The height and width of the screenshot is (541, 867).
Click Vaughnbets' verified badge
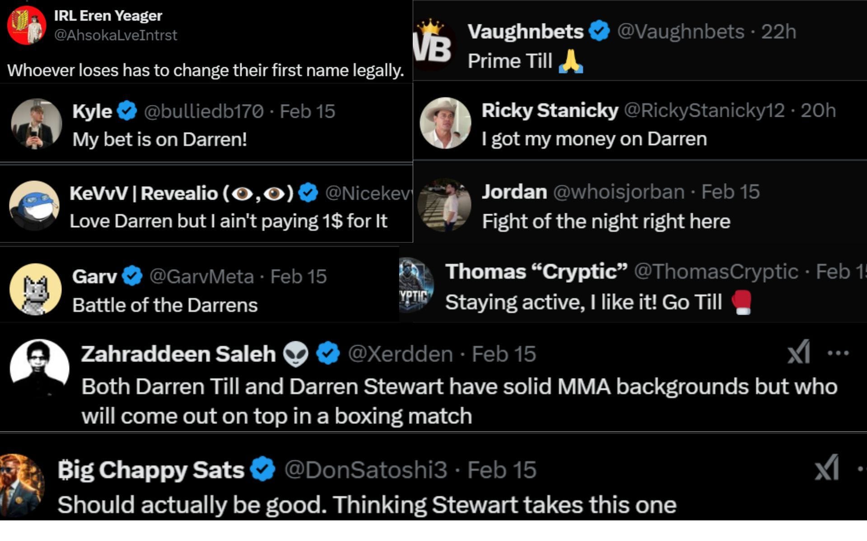click(x=600, y=31)
